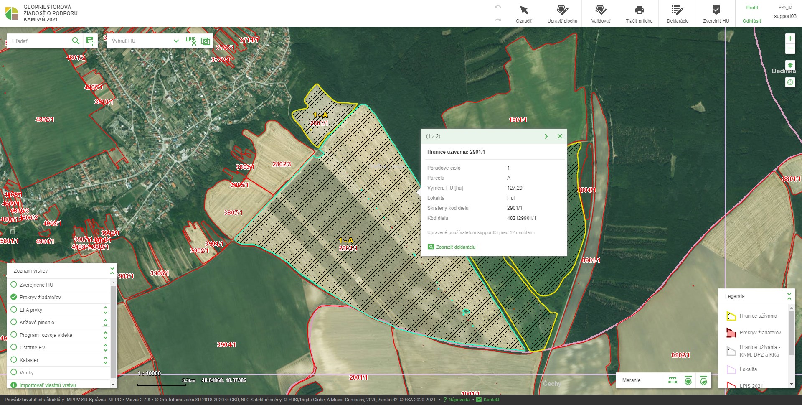802x405 pixels.
Task: Expand the Krížové plnenie sublayers
Action: pyautogui.click(x=105, y=322)
